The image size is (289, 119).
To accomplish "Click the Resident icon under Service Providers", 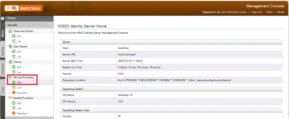I will coord(14,93).
